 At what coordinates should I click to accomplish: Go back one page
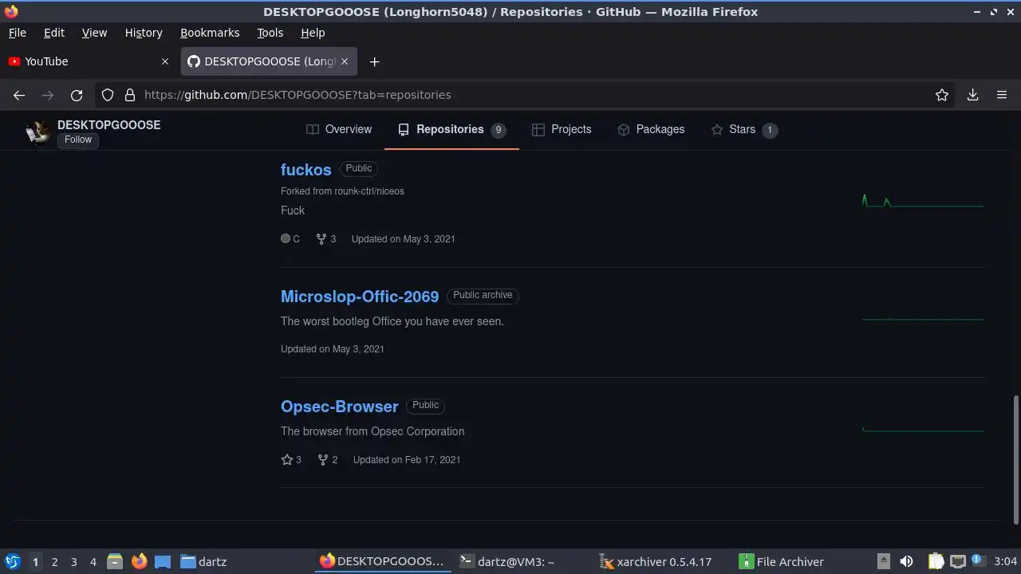point(19,95)
